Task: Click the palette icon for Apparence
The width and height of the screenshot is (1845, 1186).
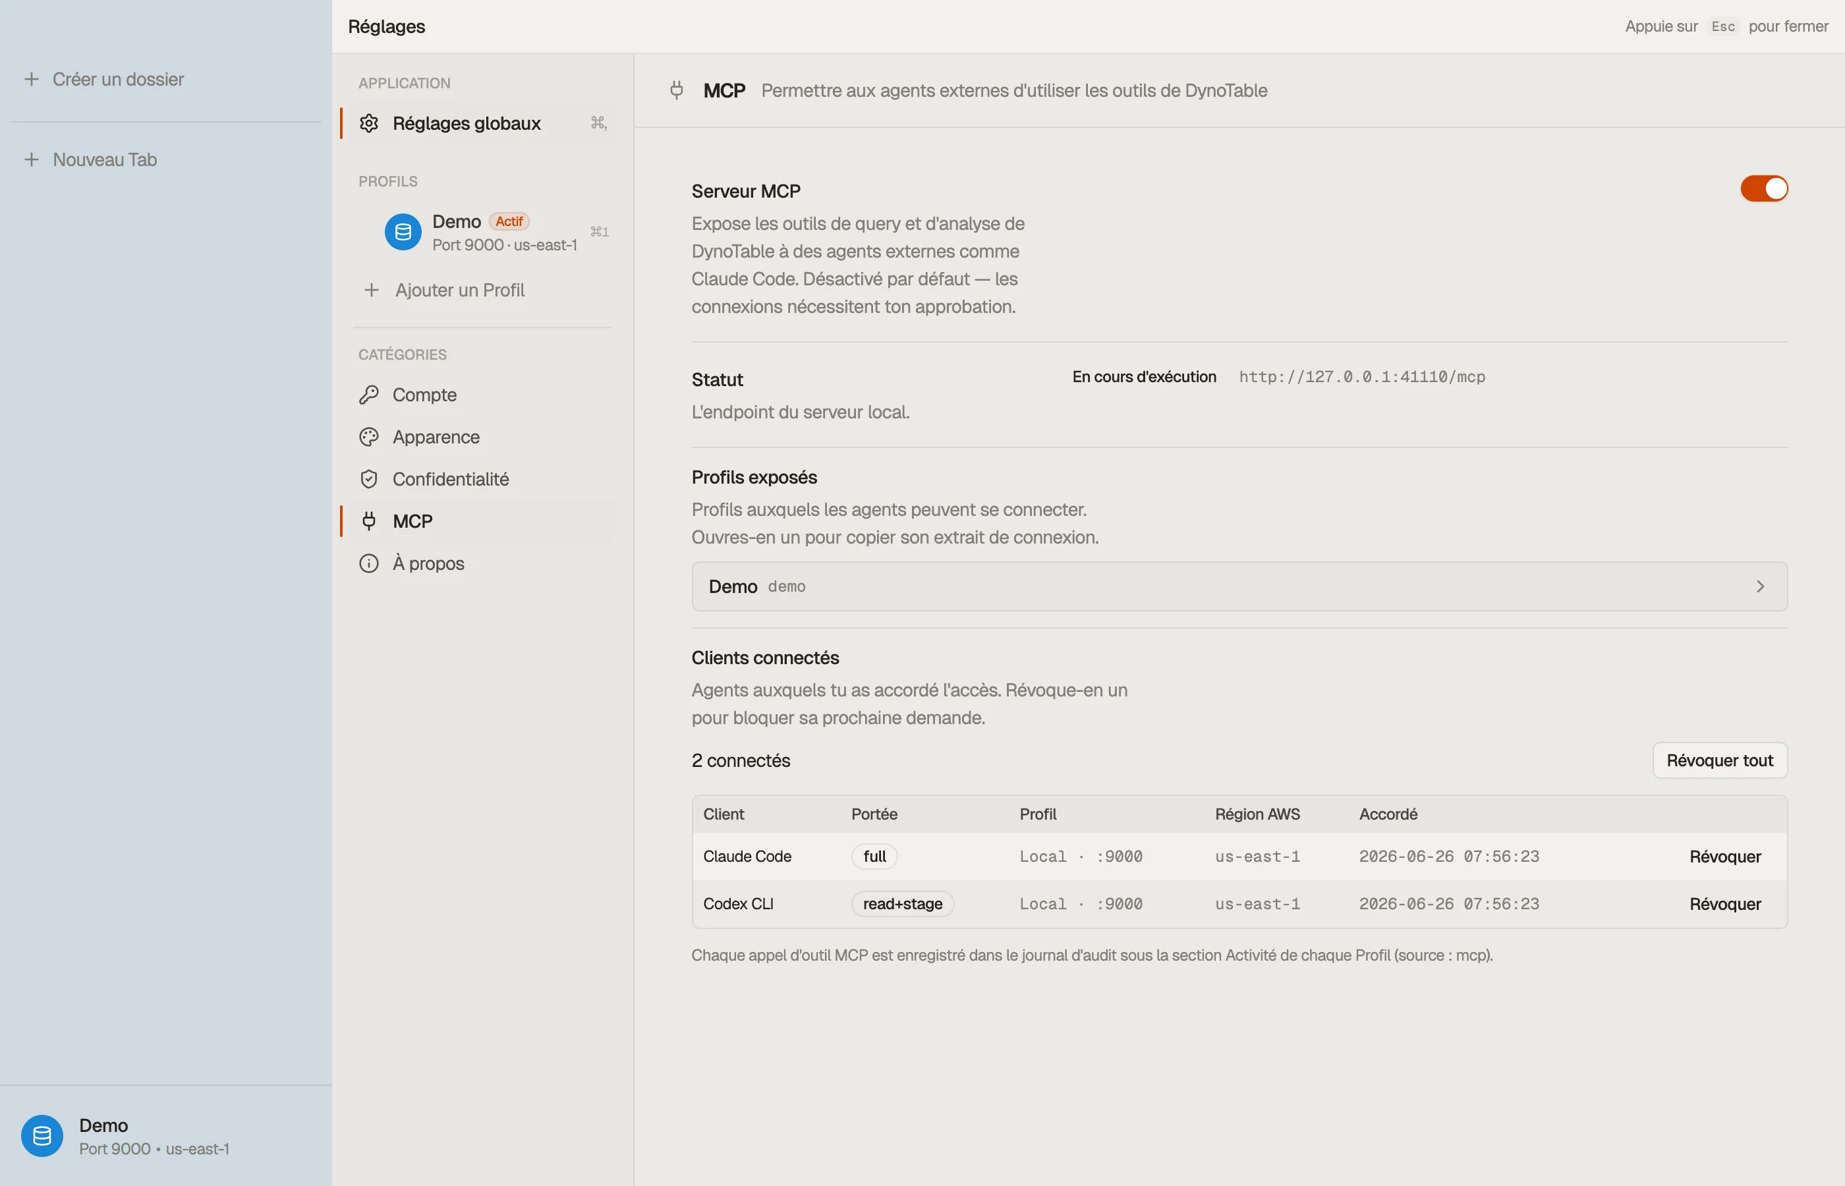Action: (369, 438)
